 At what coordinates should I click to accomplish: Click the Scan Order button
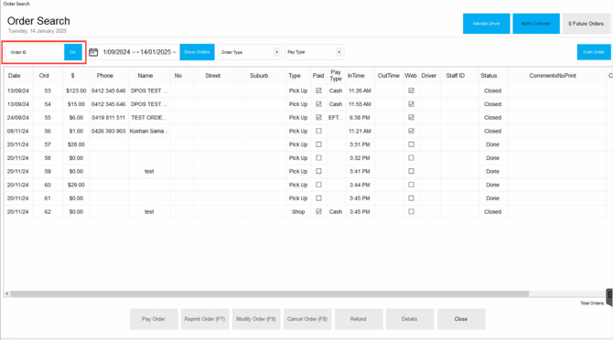[x=594, y=52]
